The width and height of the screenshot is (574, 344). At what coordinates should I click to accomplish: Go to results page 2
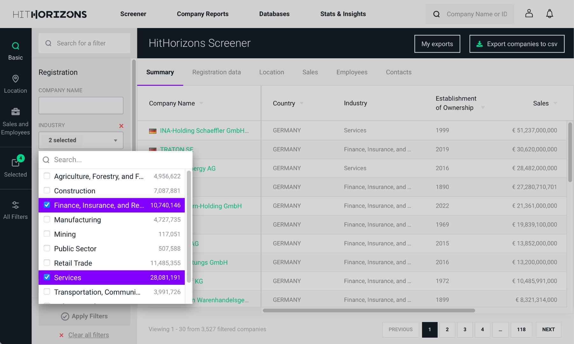(x=447, y=330)
